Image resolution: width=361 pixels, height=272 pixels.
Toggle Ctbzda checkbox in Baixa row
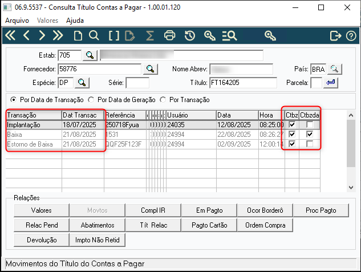309,134
